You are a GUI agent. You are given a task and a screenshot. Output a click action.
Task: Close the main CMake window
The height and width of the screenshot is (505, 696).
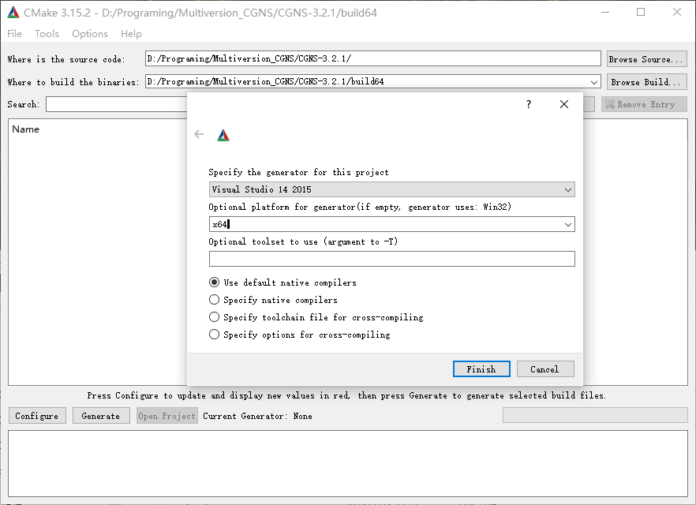tap(676, 12)
